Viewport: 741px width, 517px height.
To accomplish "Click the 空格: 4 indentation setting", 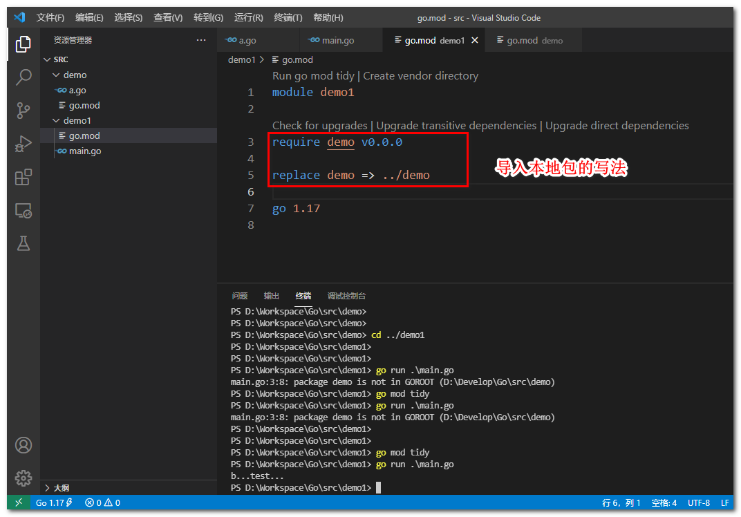I will tap(664, 502).
